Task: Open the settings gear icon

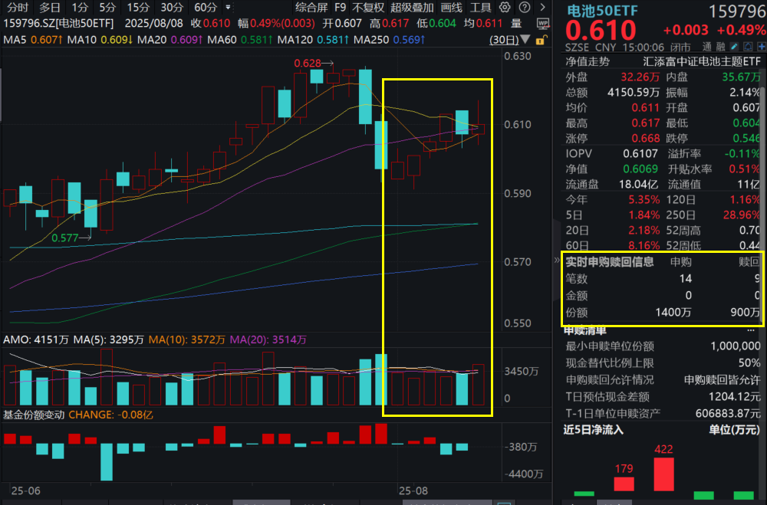Action: pos(504,8)
